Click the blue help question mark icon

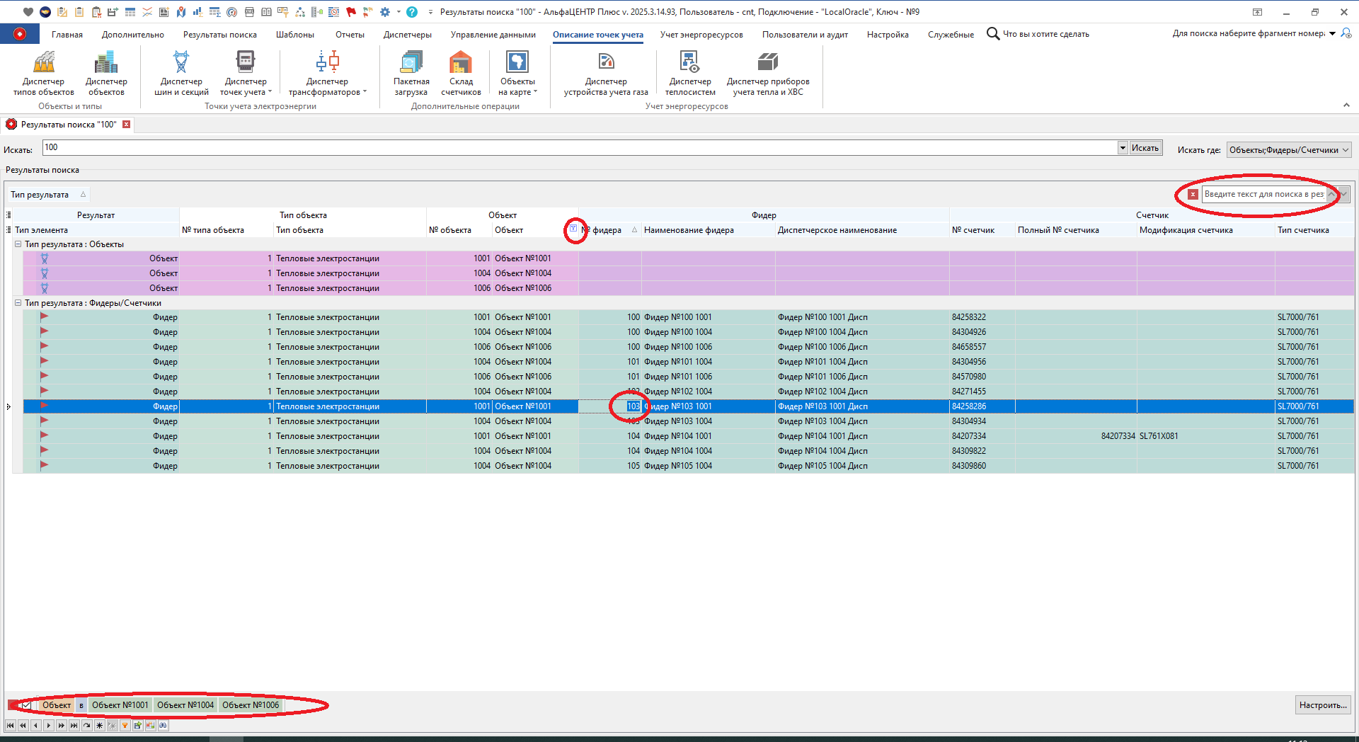[412, 12]
